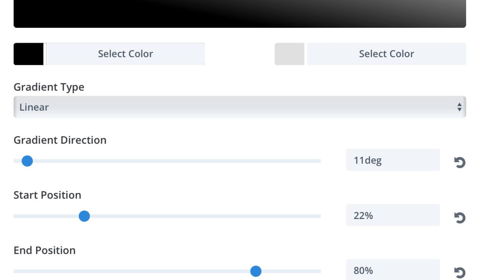Click the up-down arrows on the Linear dropdown
The width and height of the screenshot is (486, 280).
(459, 107)
